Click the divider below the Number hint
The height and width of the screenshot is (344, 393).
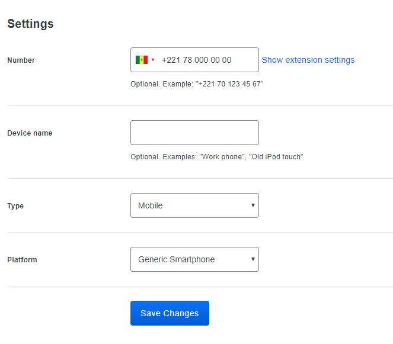point(200,105)
